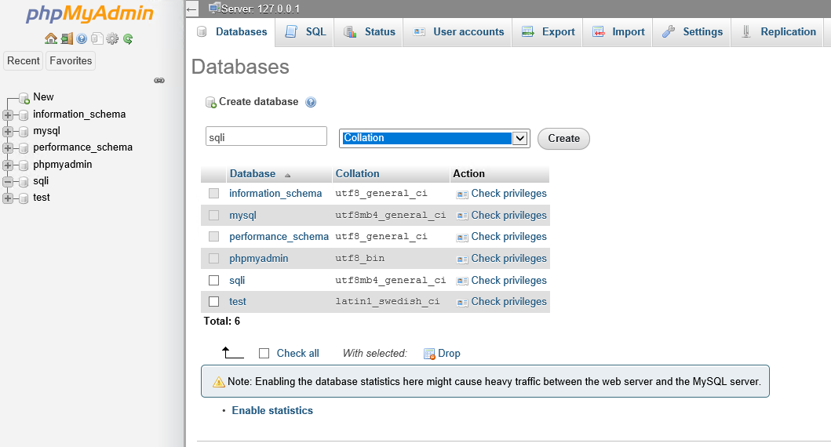Click disabled checkbox for phpmyadmin row

pyautogui.click(x=213, y=259)
